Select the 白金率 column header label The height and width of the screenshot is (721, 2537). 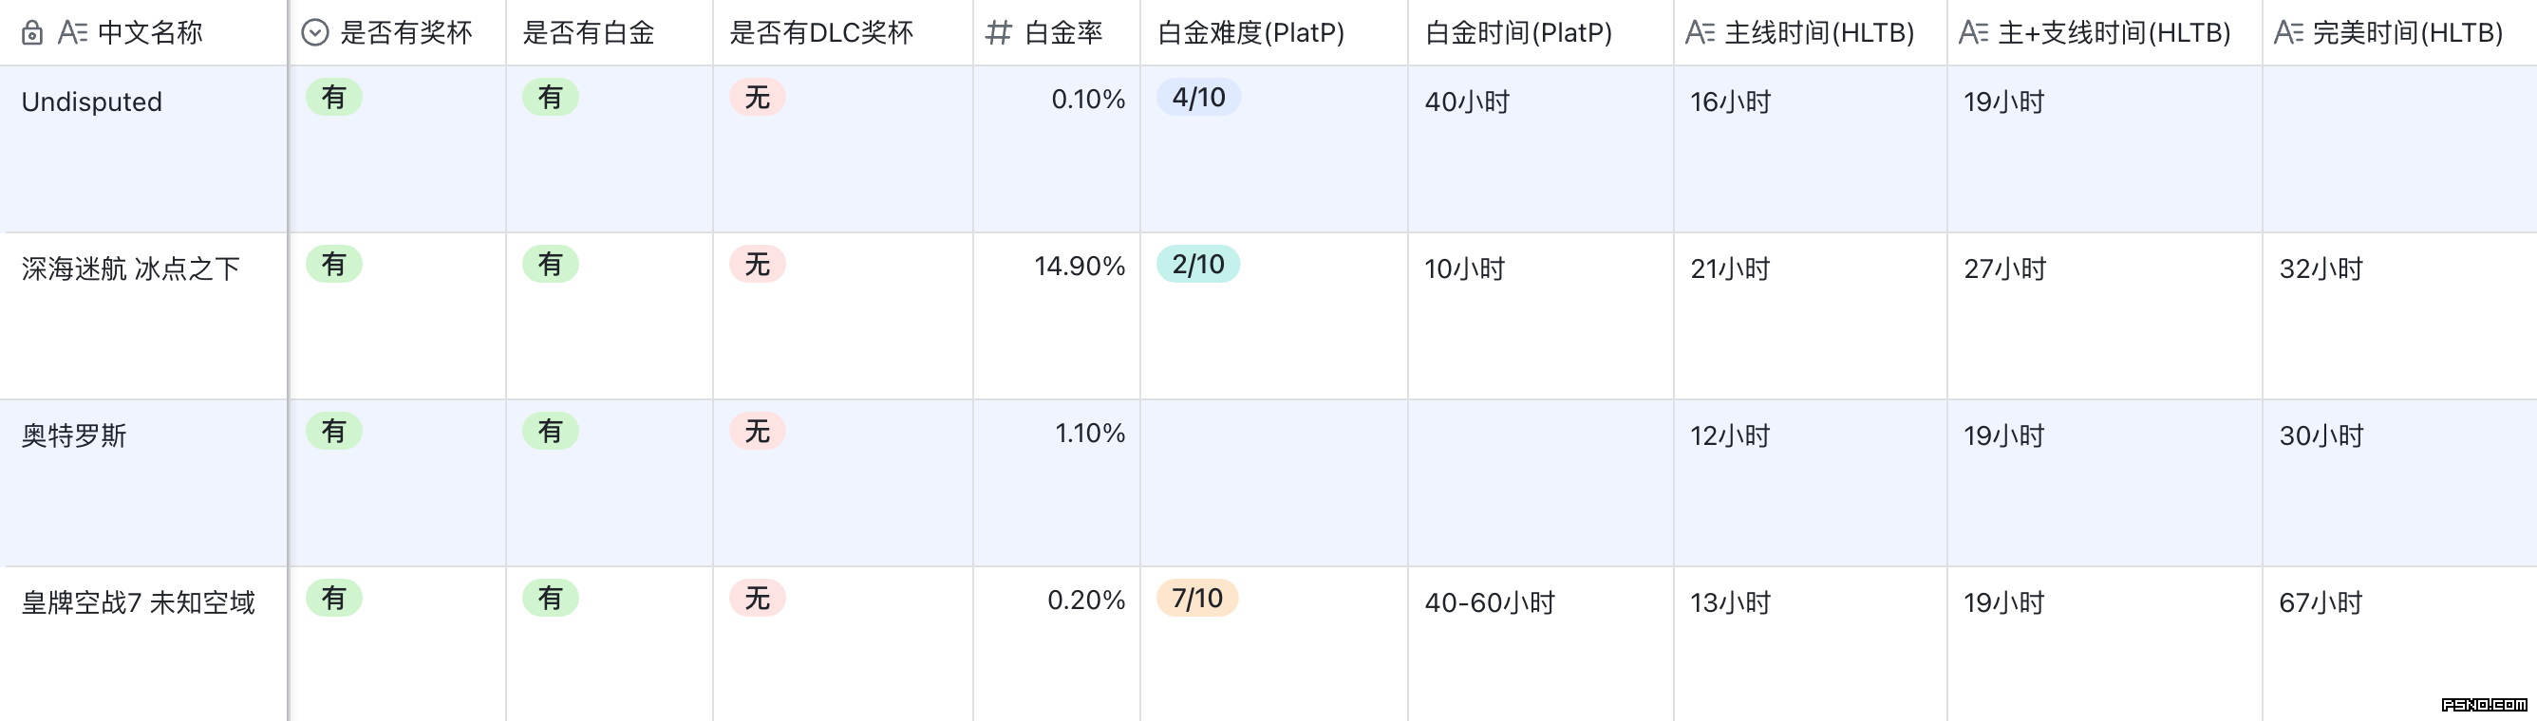[1063, 33]
